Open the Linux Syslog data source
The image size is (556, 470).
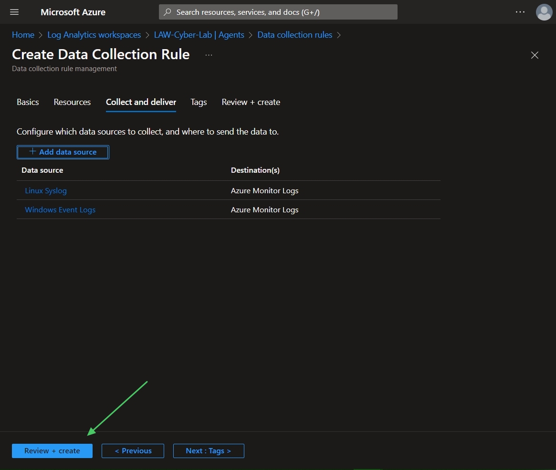pyautogui.click(x=46, y=191)
